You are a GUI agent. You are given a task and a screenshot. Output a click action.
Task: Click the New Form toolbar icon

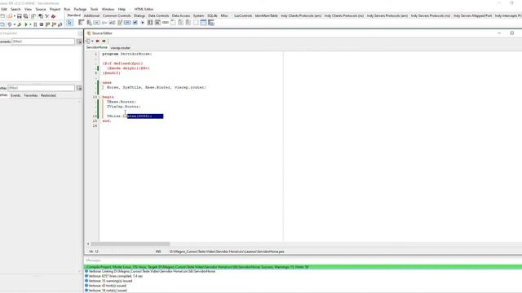pyautogui.click(x=2, y=16)
